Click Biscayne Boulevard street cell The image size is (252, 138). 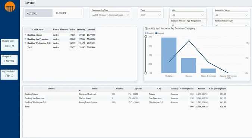click(88, 94)
